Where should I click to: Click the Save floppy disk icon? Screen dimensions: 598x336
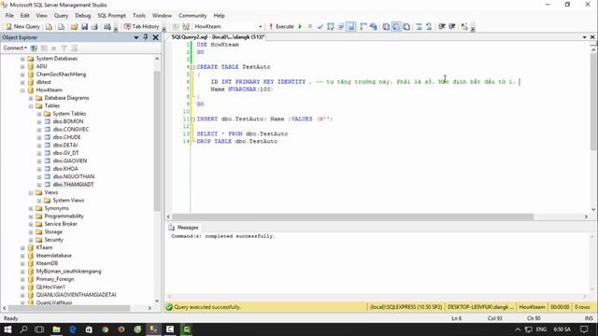(84, 26)
